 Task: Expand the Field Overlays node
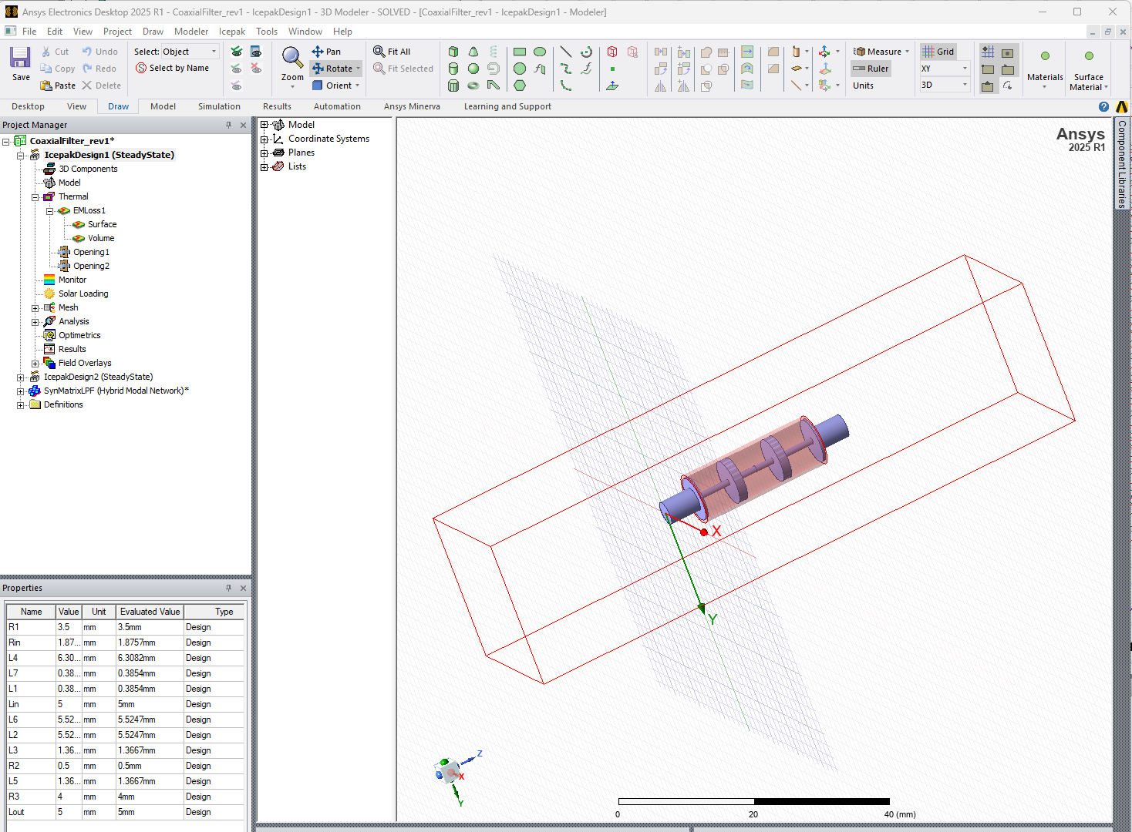click(x=35, y=364)
